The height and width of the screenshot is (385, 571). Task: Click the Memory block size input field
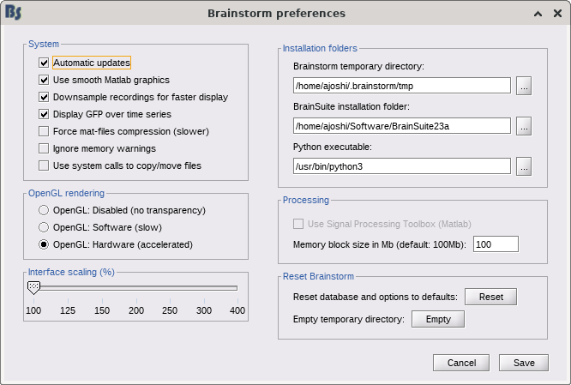[496, 244]
